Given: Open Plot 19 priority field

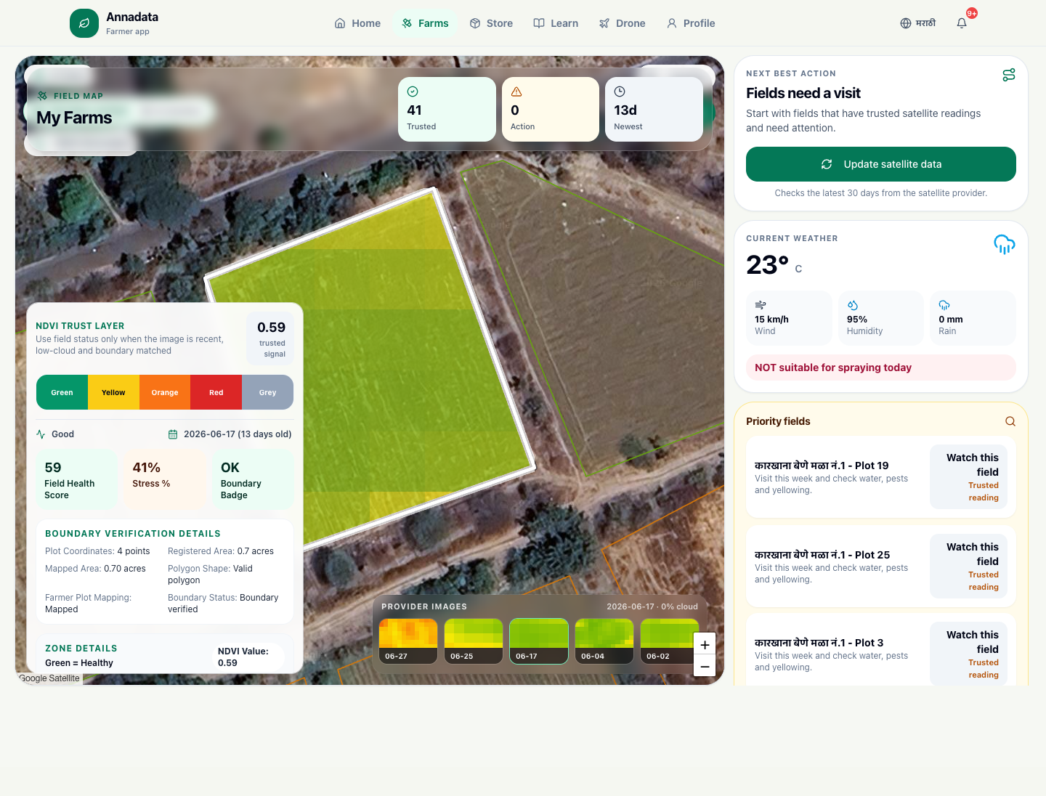Looking at the screenshot, I should click(881, 477).
